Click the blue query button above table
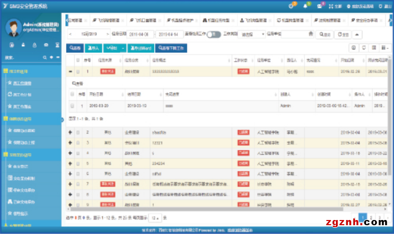Screen dimensions: 394x234 pyautogui.click(x=75, y=48)
